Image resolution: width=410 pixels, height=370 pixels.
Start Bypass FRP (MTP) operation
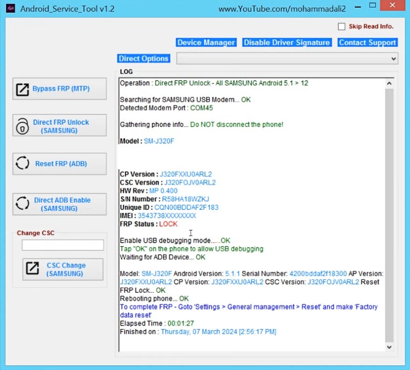click(59, 88)
